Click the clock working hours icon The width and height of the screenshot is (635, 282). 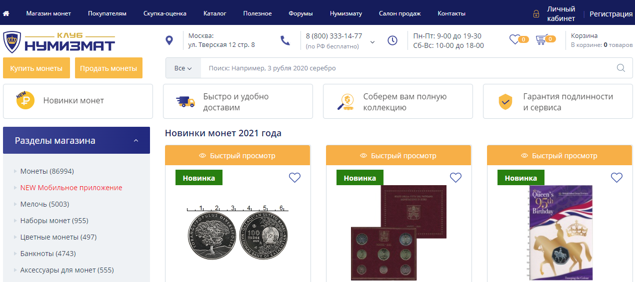point(392,40)
